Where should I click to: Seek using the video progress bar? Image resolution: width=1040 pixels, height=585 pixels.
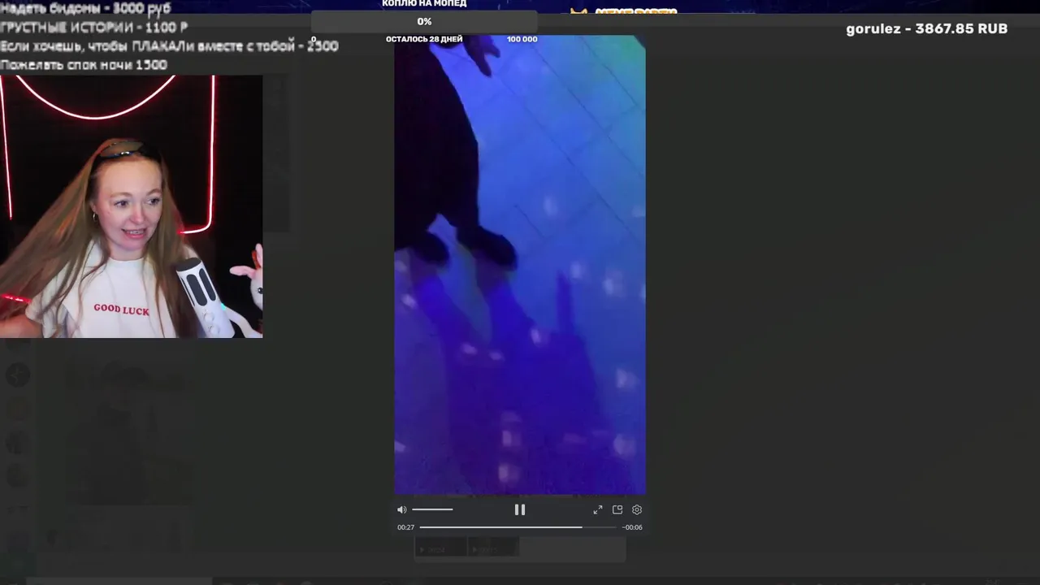click(x=518, y=527)
